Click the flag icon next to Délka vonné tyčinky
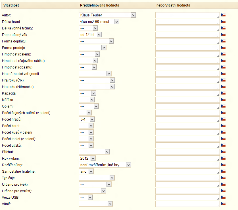238x210 pixels. point(223,28)
